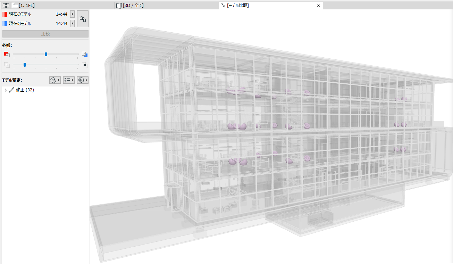Click the model blend slider track
The height and width of the screenshot is (264, 453).
[x=46, y=54]
